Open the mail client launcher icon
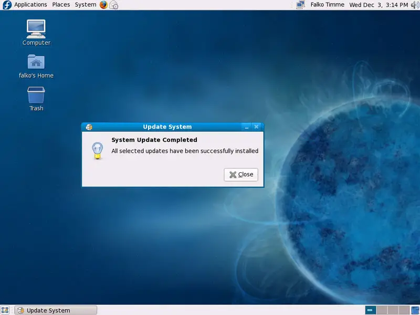 coord(114,5)
